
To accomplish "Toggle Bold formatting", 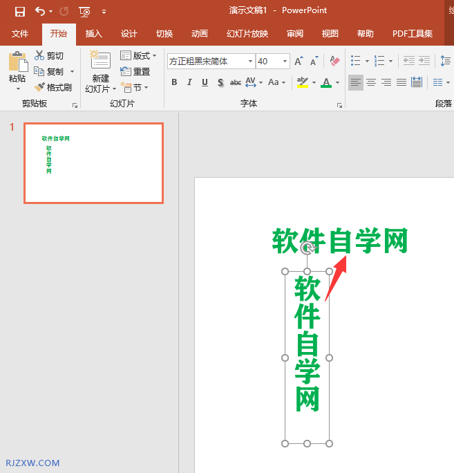I will (x=174, y=83).
